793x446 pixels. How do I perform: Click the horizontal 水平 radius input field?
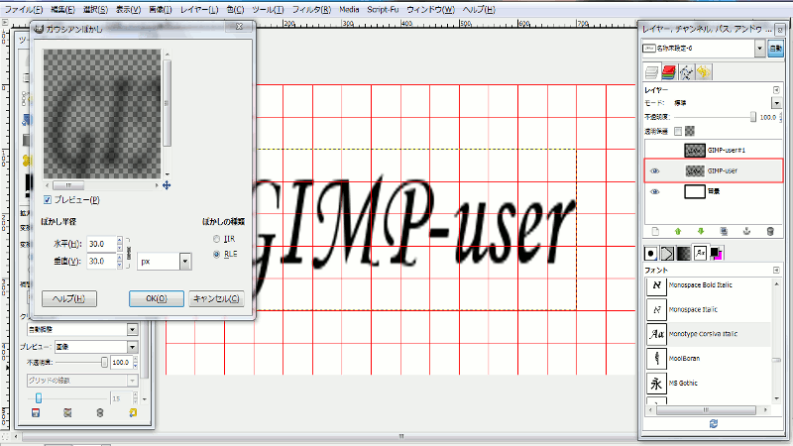(x=101, y=244)
